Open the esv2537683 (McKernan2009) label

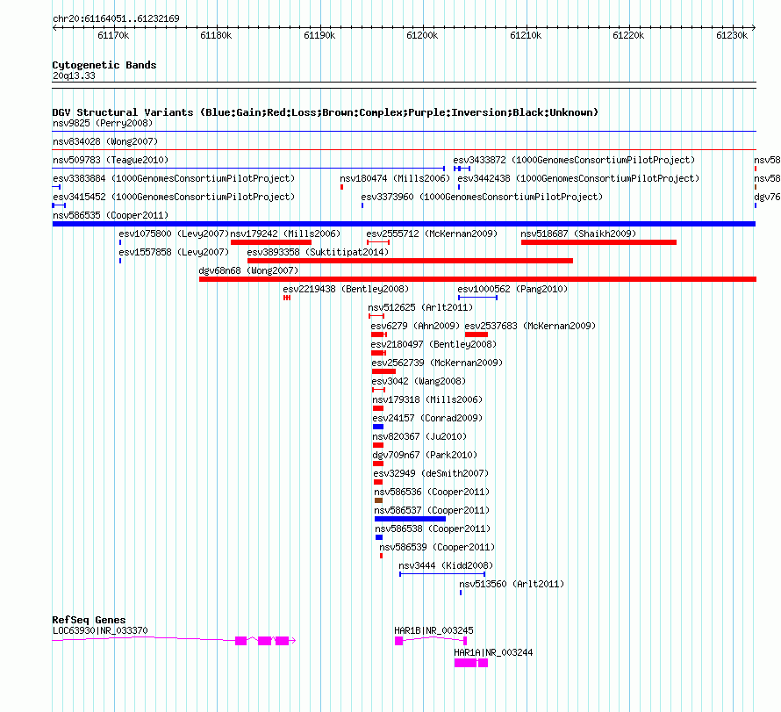click(530, 326)
